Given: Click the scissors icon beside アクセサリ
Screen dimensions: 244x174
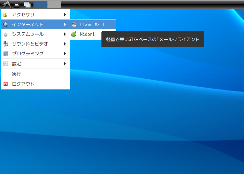Looking at the screenshot, I should (x=6, y=15).
